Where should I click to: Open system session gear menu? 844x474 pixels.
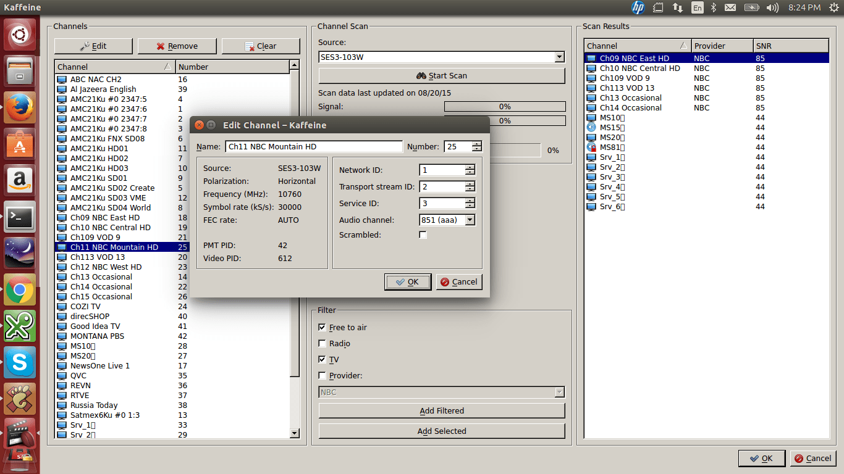click(833, 7)
